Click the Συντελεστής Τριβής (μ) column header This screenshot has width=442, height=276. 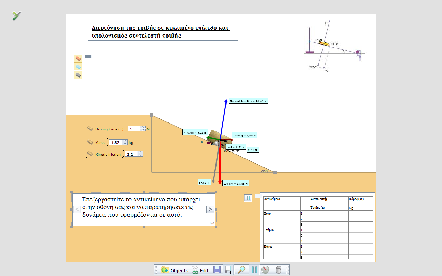coord(318,203)
